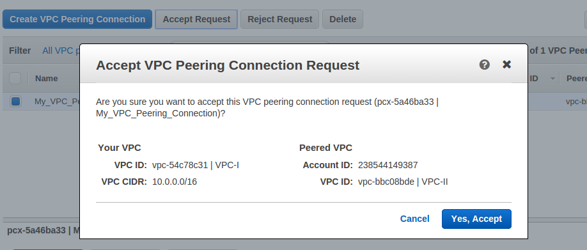Close the Accept VPC Peering Connection dialog

point(506,65)
